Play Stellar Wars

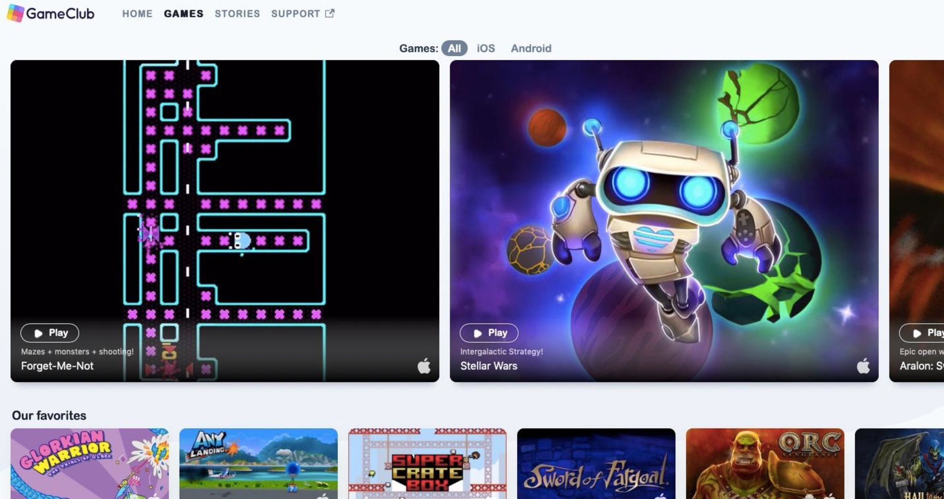coord(489,333)
